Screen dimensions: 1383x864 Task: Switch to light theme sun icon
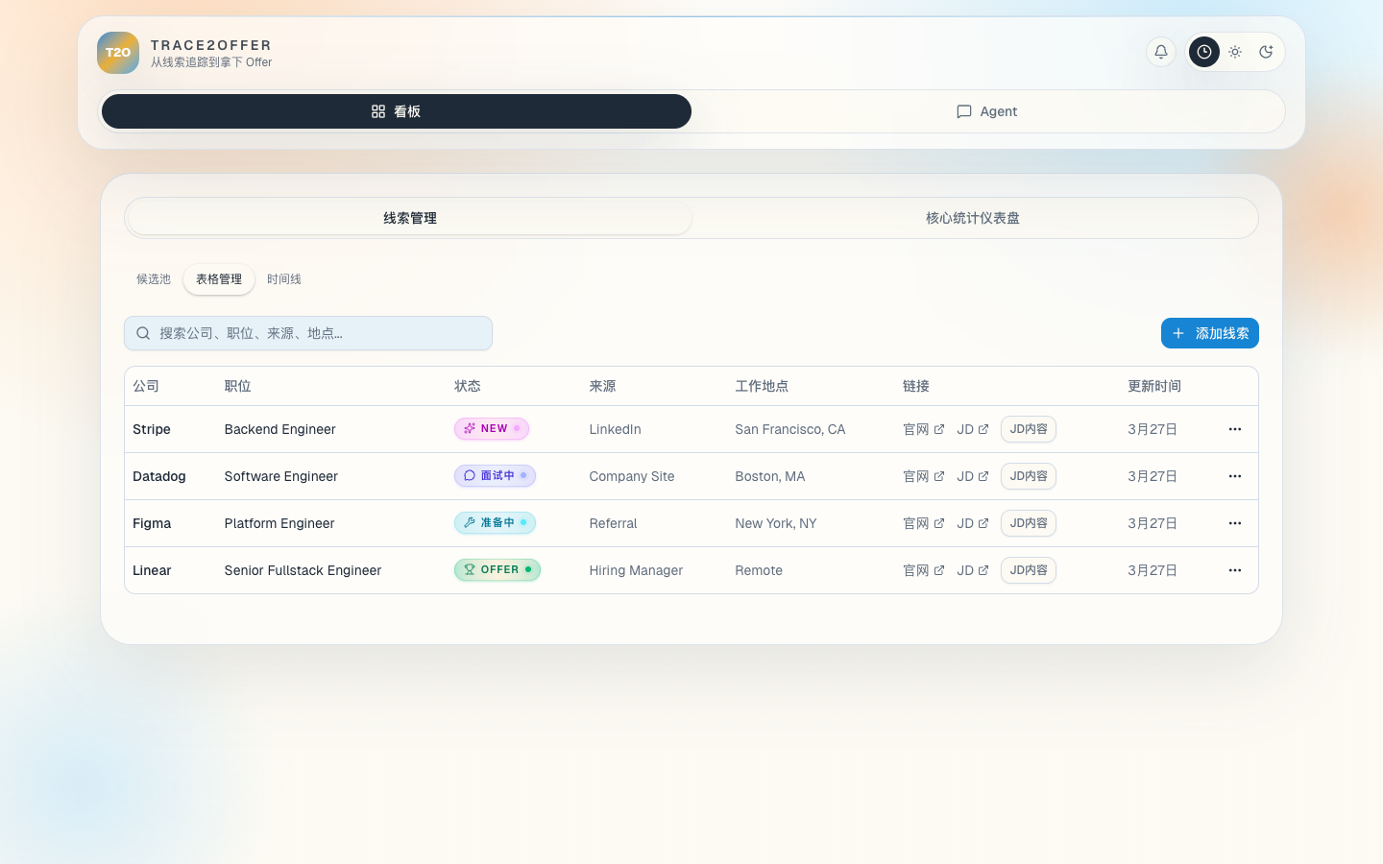pos(1235,52)
